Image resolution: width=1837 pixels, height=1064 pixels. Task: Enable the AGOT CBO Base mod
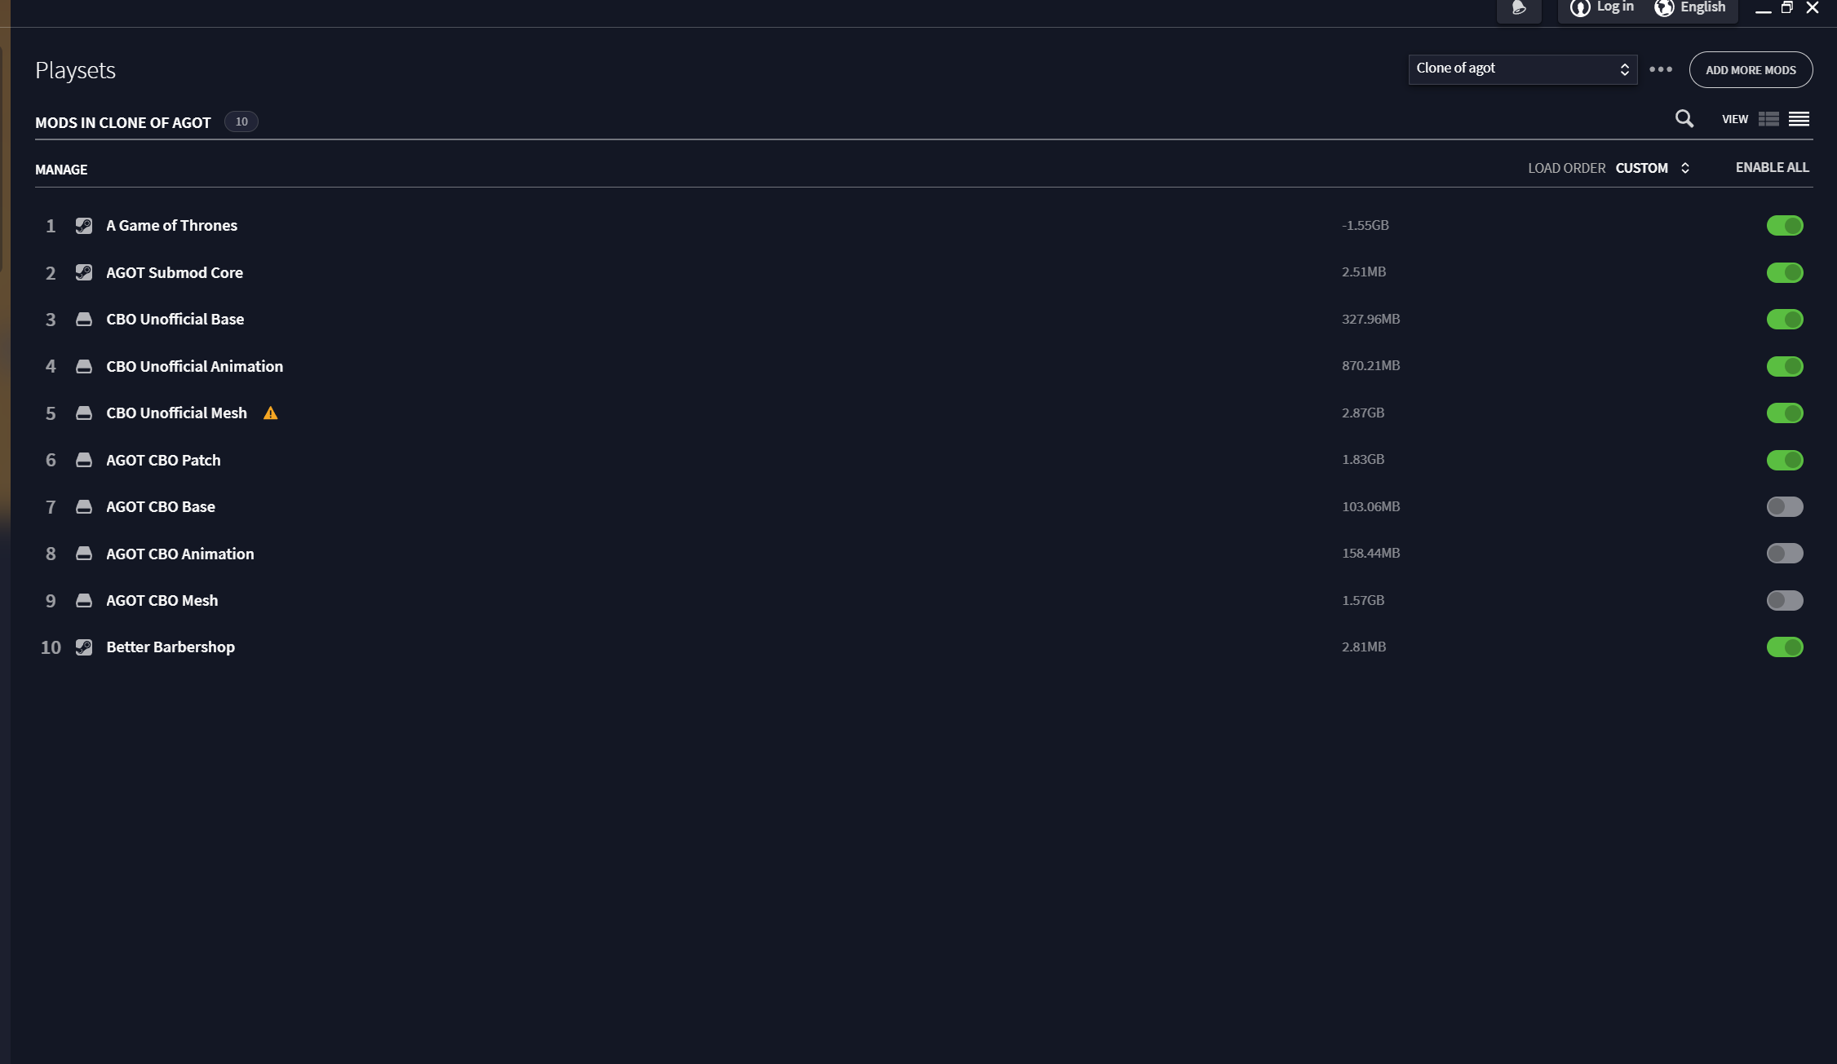(x=1785, y=507)
